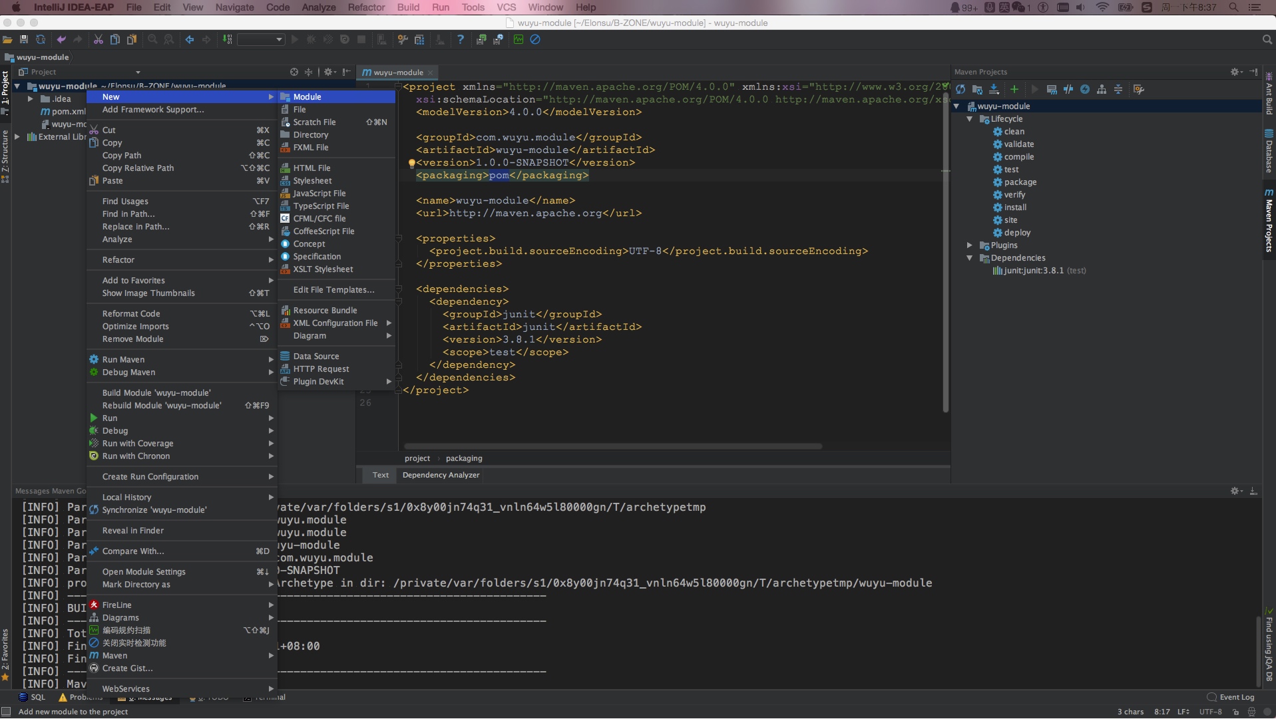1276x719 pixels.
Task: Toggle the Structure tool window button
Action: coord(5,152)
